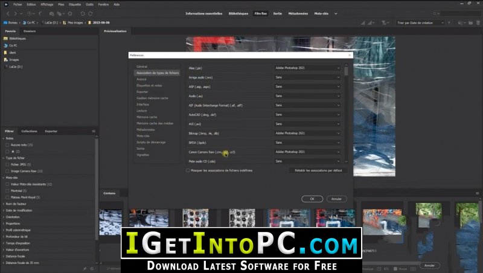This screenshot has height=273, width=483.
Task: Select Interface preference category
Action: pos(143,104)
